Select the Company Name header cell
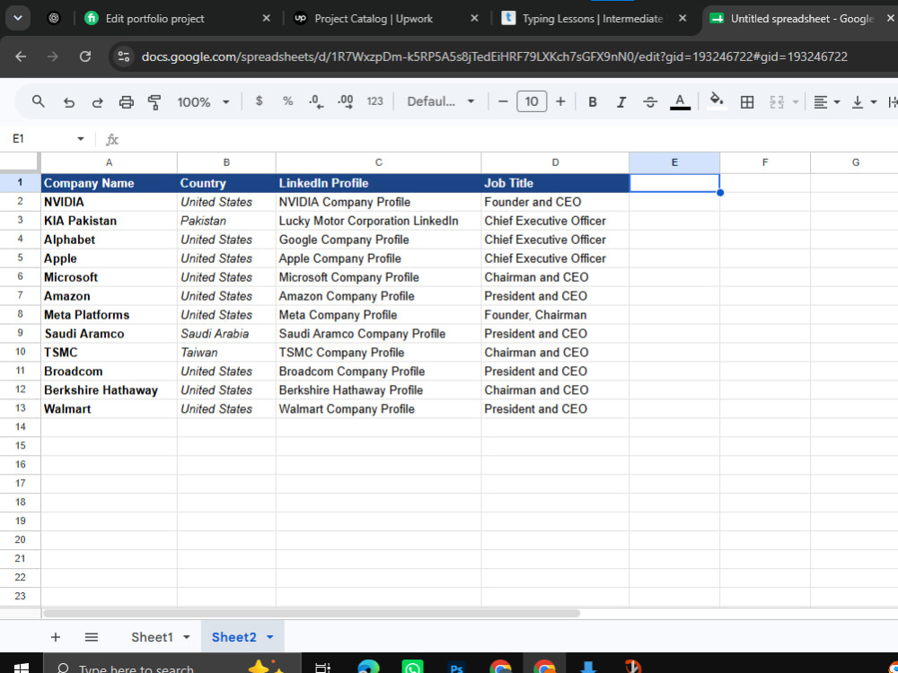 [x=109, y=183]
